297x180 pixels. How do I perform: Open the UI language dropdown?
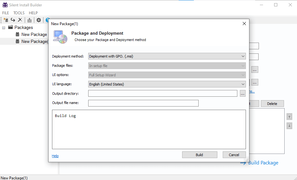167,84
